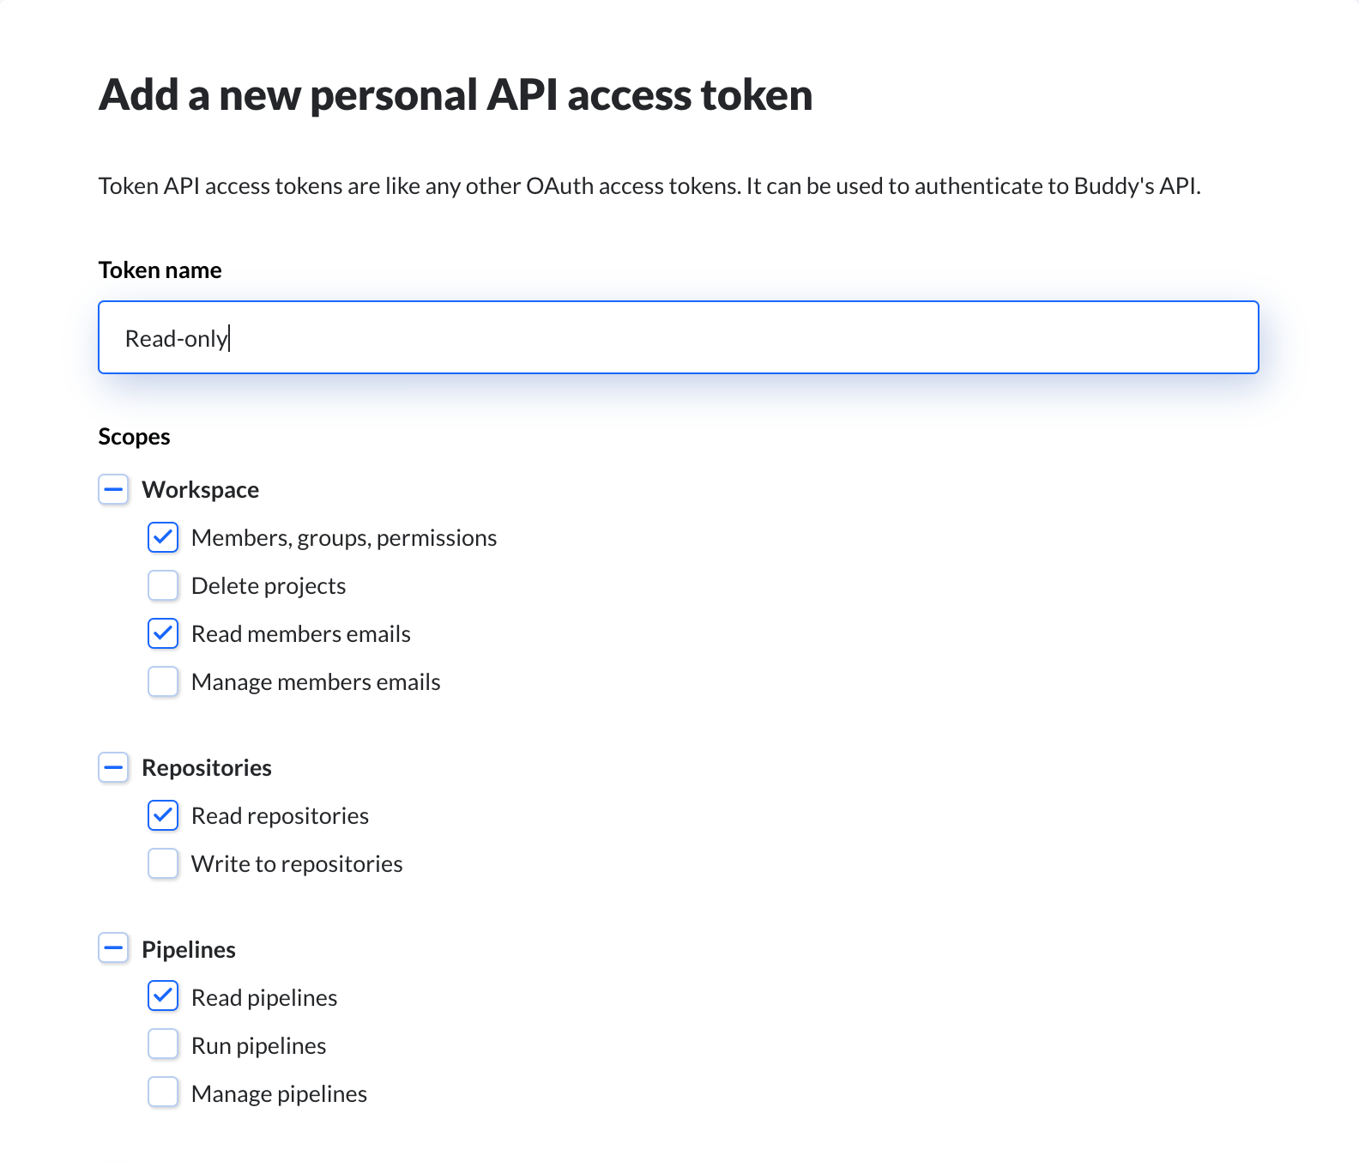1359x1162 pixels.
Task: Click the "Add a new personal API access token" title
Action: point(457,94)
